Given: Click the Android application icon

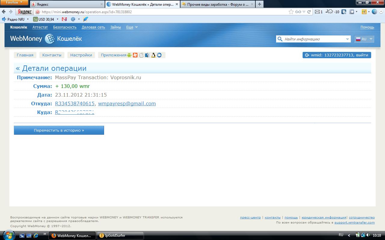Looking at the screenshot, I should (129, 55).
